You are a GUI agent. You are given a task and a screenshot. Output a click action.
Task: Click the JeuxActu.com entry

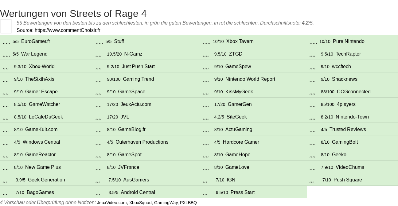(x=136, y=104)
